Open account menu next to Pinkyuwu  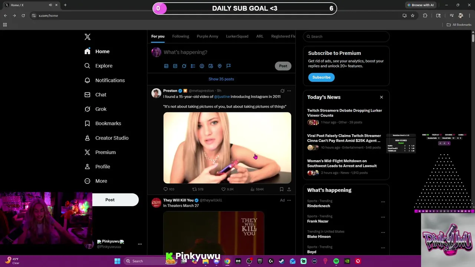(x=140, y=244)
